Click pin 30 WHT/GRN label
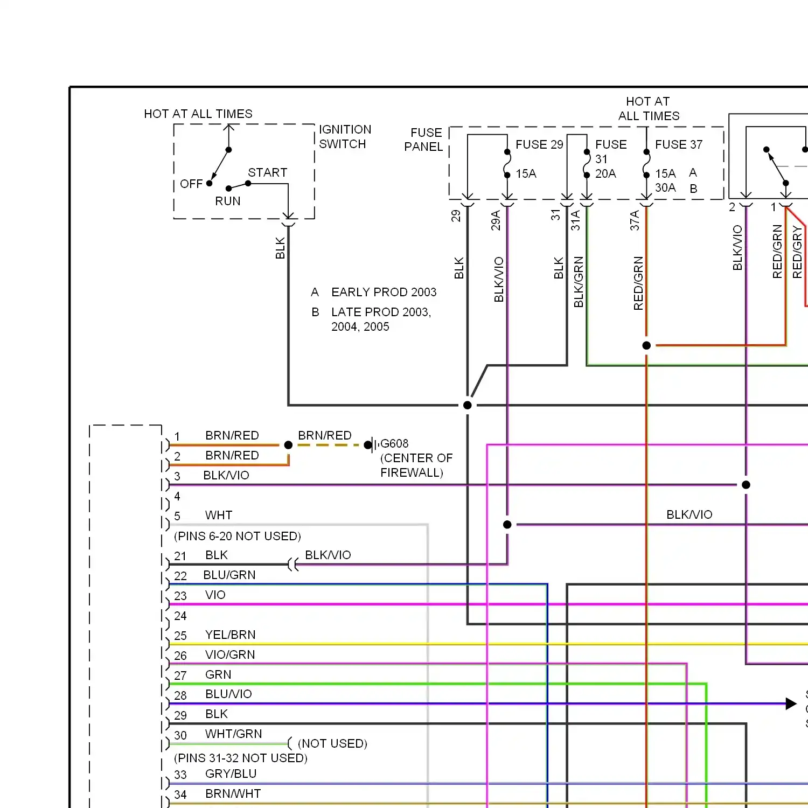Viewport: 808px width, 808px height. [233, 734]
